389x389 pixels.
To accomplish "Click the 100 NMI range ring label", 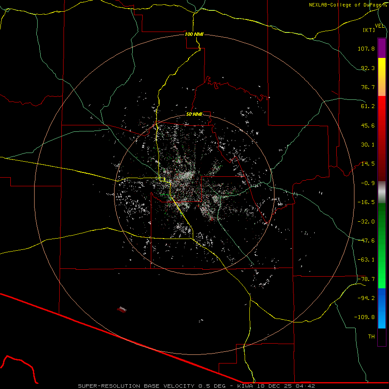I will click(194, 34).
